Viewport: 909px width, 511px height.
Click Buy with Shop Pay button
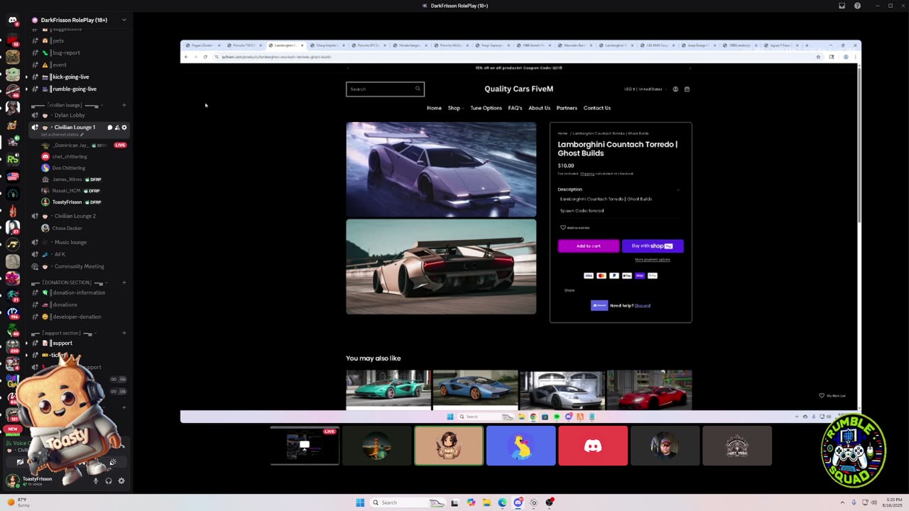coord(653,246)
